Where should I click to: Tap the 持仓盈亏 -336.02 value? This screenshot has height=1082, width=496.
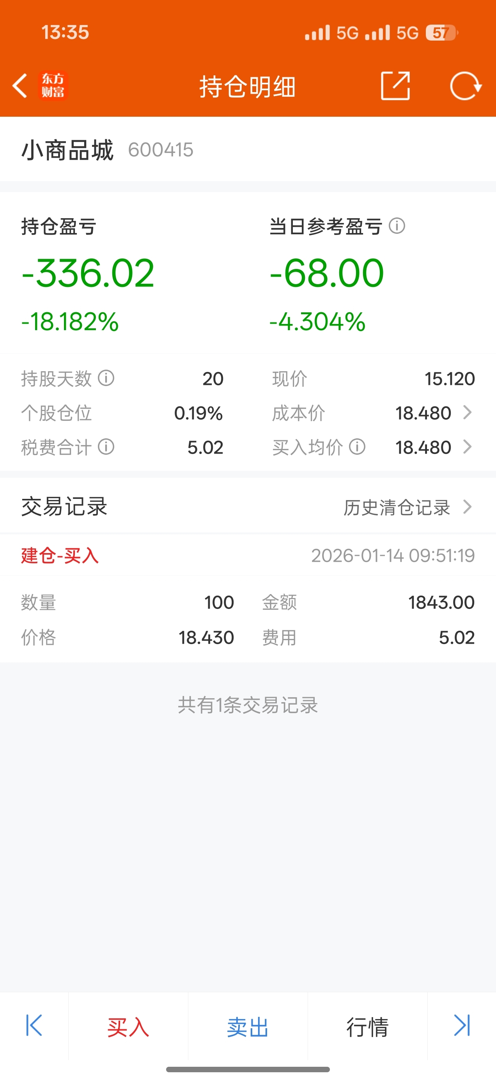tap(88, 273)
